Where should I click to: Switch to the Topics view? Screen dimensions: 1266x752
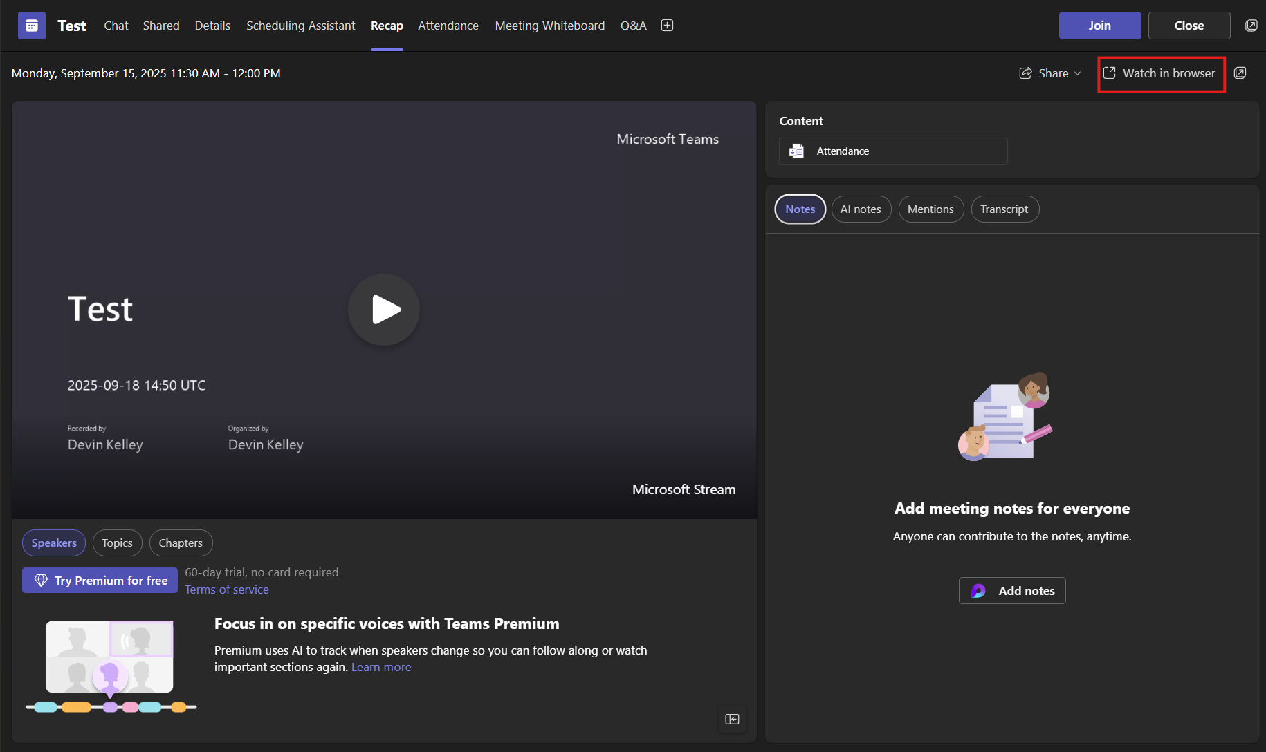pos(117,543)
